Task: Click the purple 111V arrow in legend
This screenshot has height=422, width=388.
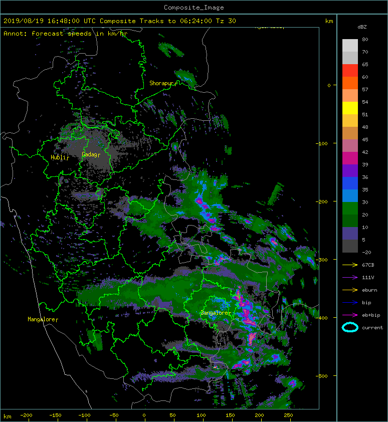Action: click(x=350, y=278)
